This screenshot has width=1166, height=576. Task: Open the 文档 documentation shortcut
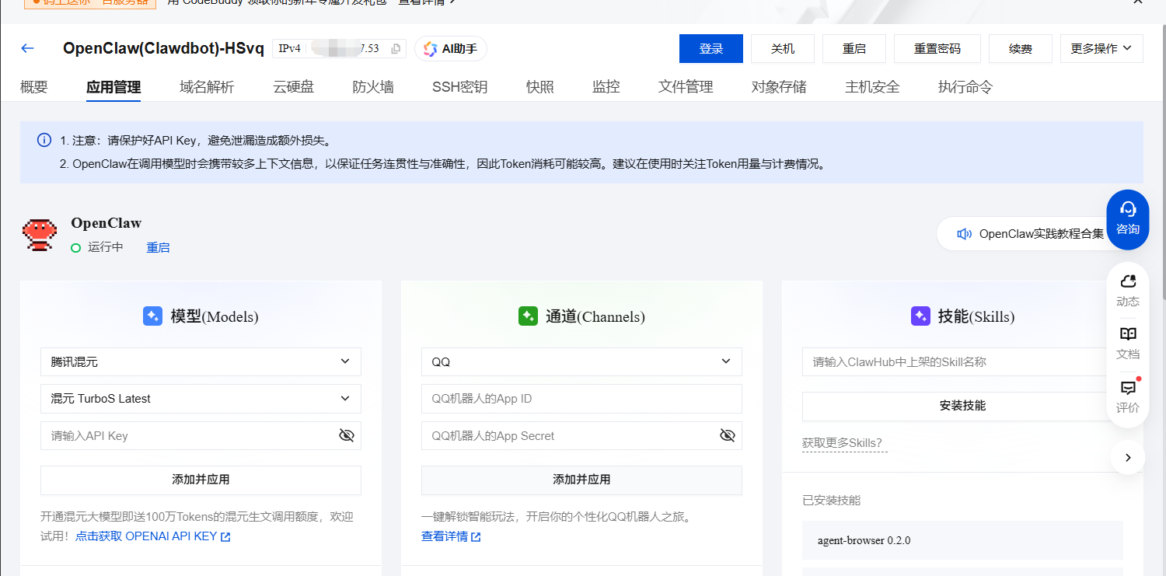(1127, 343)
